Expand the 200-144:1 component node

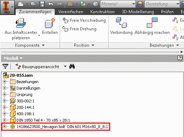(x=4, y=107)
